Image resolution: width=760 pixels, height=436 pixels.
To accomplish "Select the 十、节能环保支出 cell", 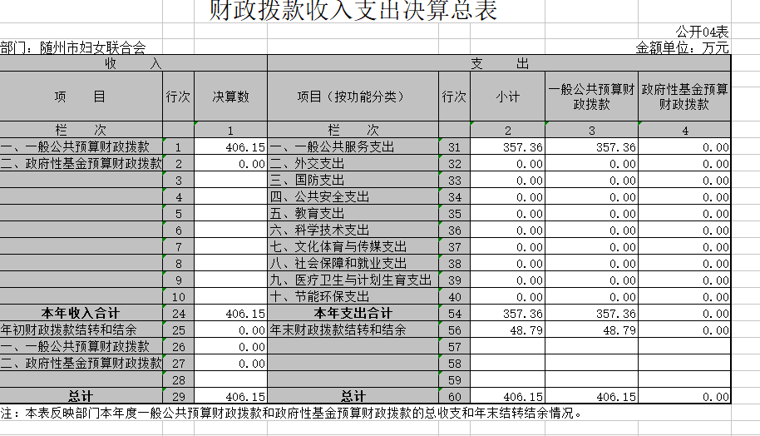I will 353,297.
